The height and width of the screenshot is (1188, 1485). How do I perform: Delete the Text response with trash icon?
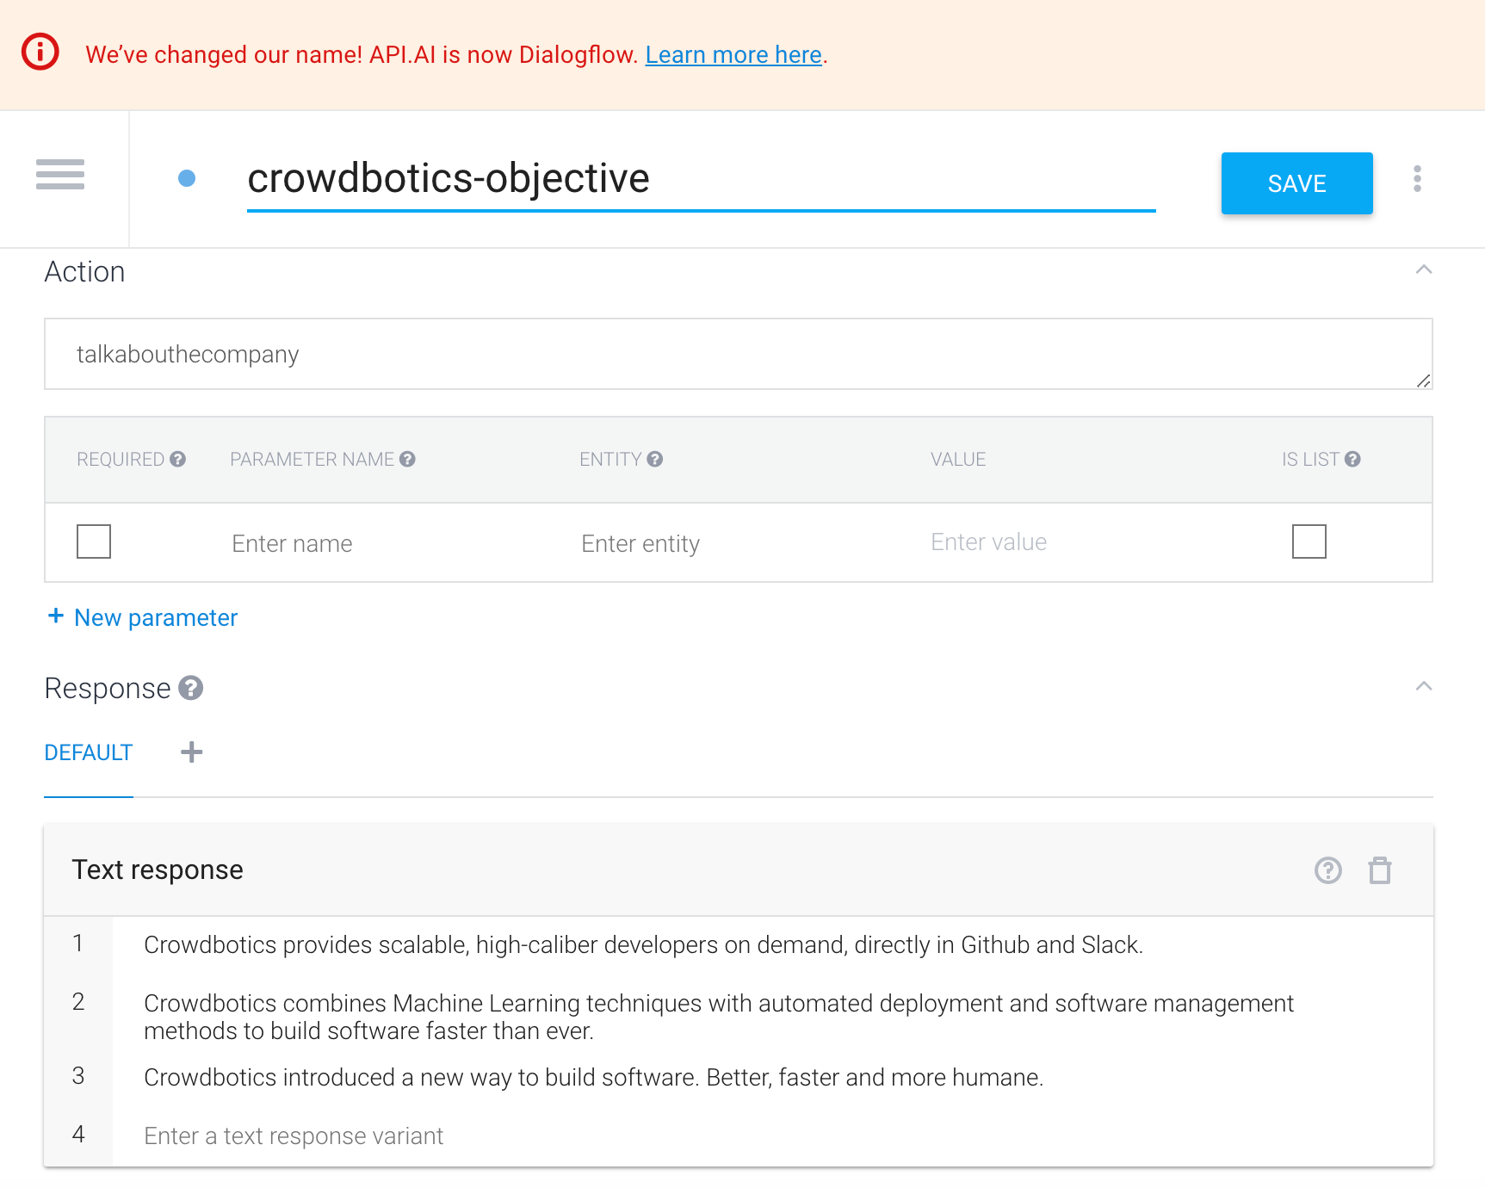[x=1380, y=870]
